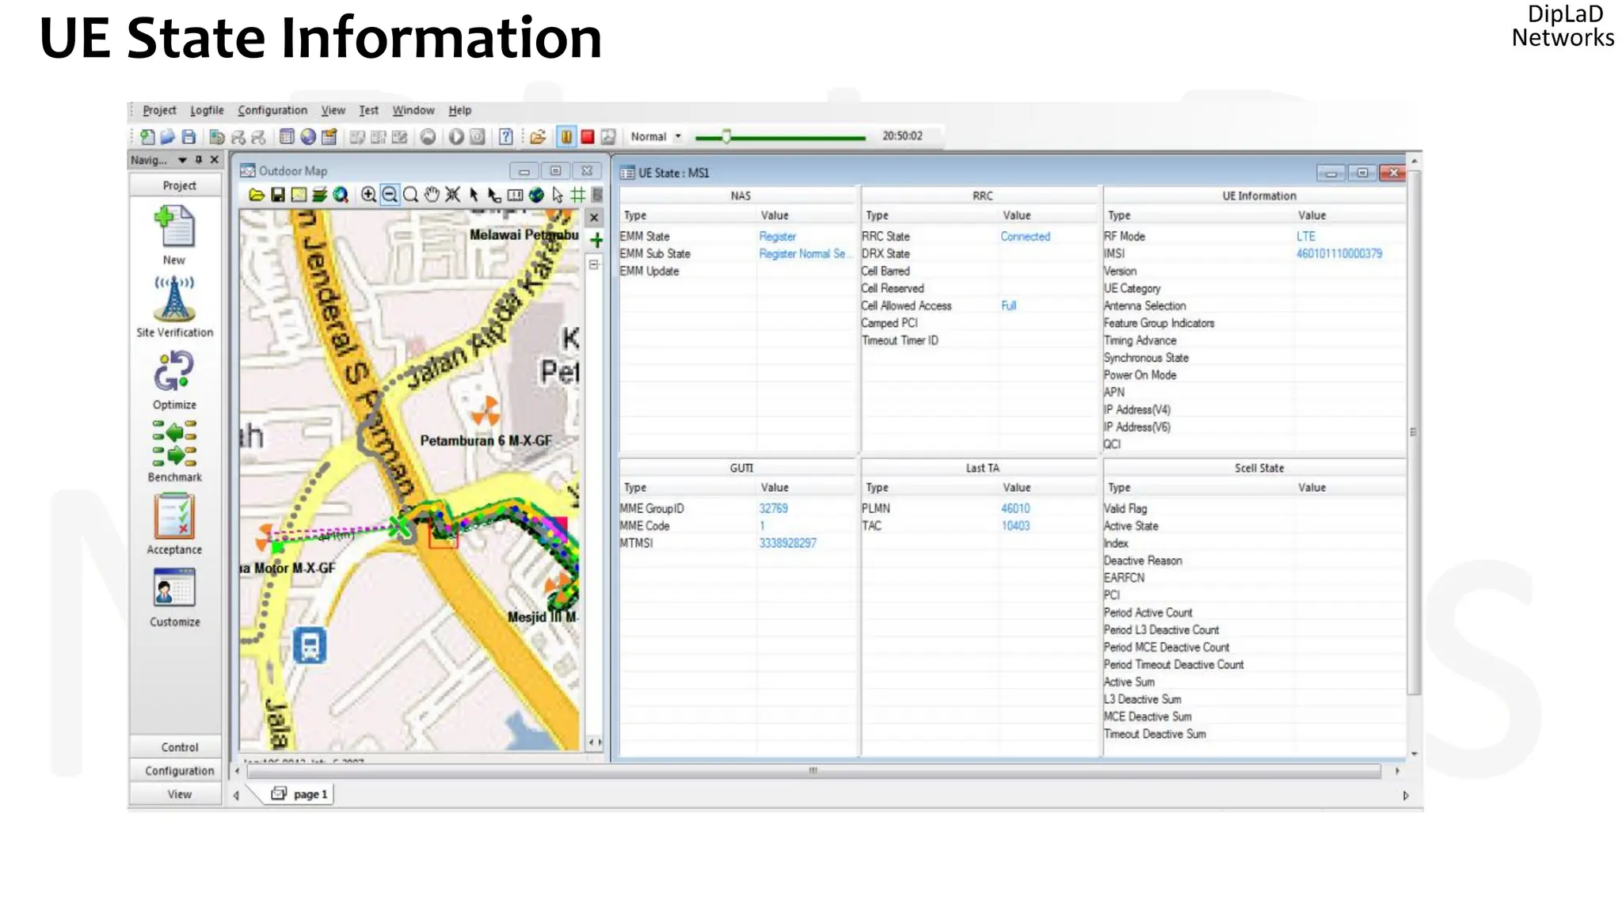Click the green plus icon beside the map
This screenshot has height=912, width=1622.
pyautogui.click(x=596, y=240)
